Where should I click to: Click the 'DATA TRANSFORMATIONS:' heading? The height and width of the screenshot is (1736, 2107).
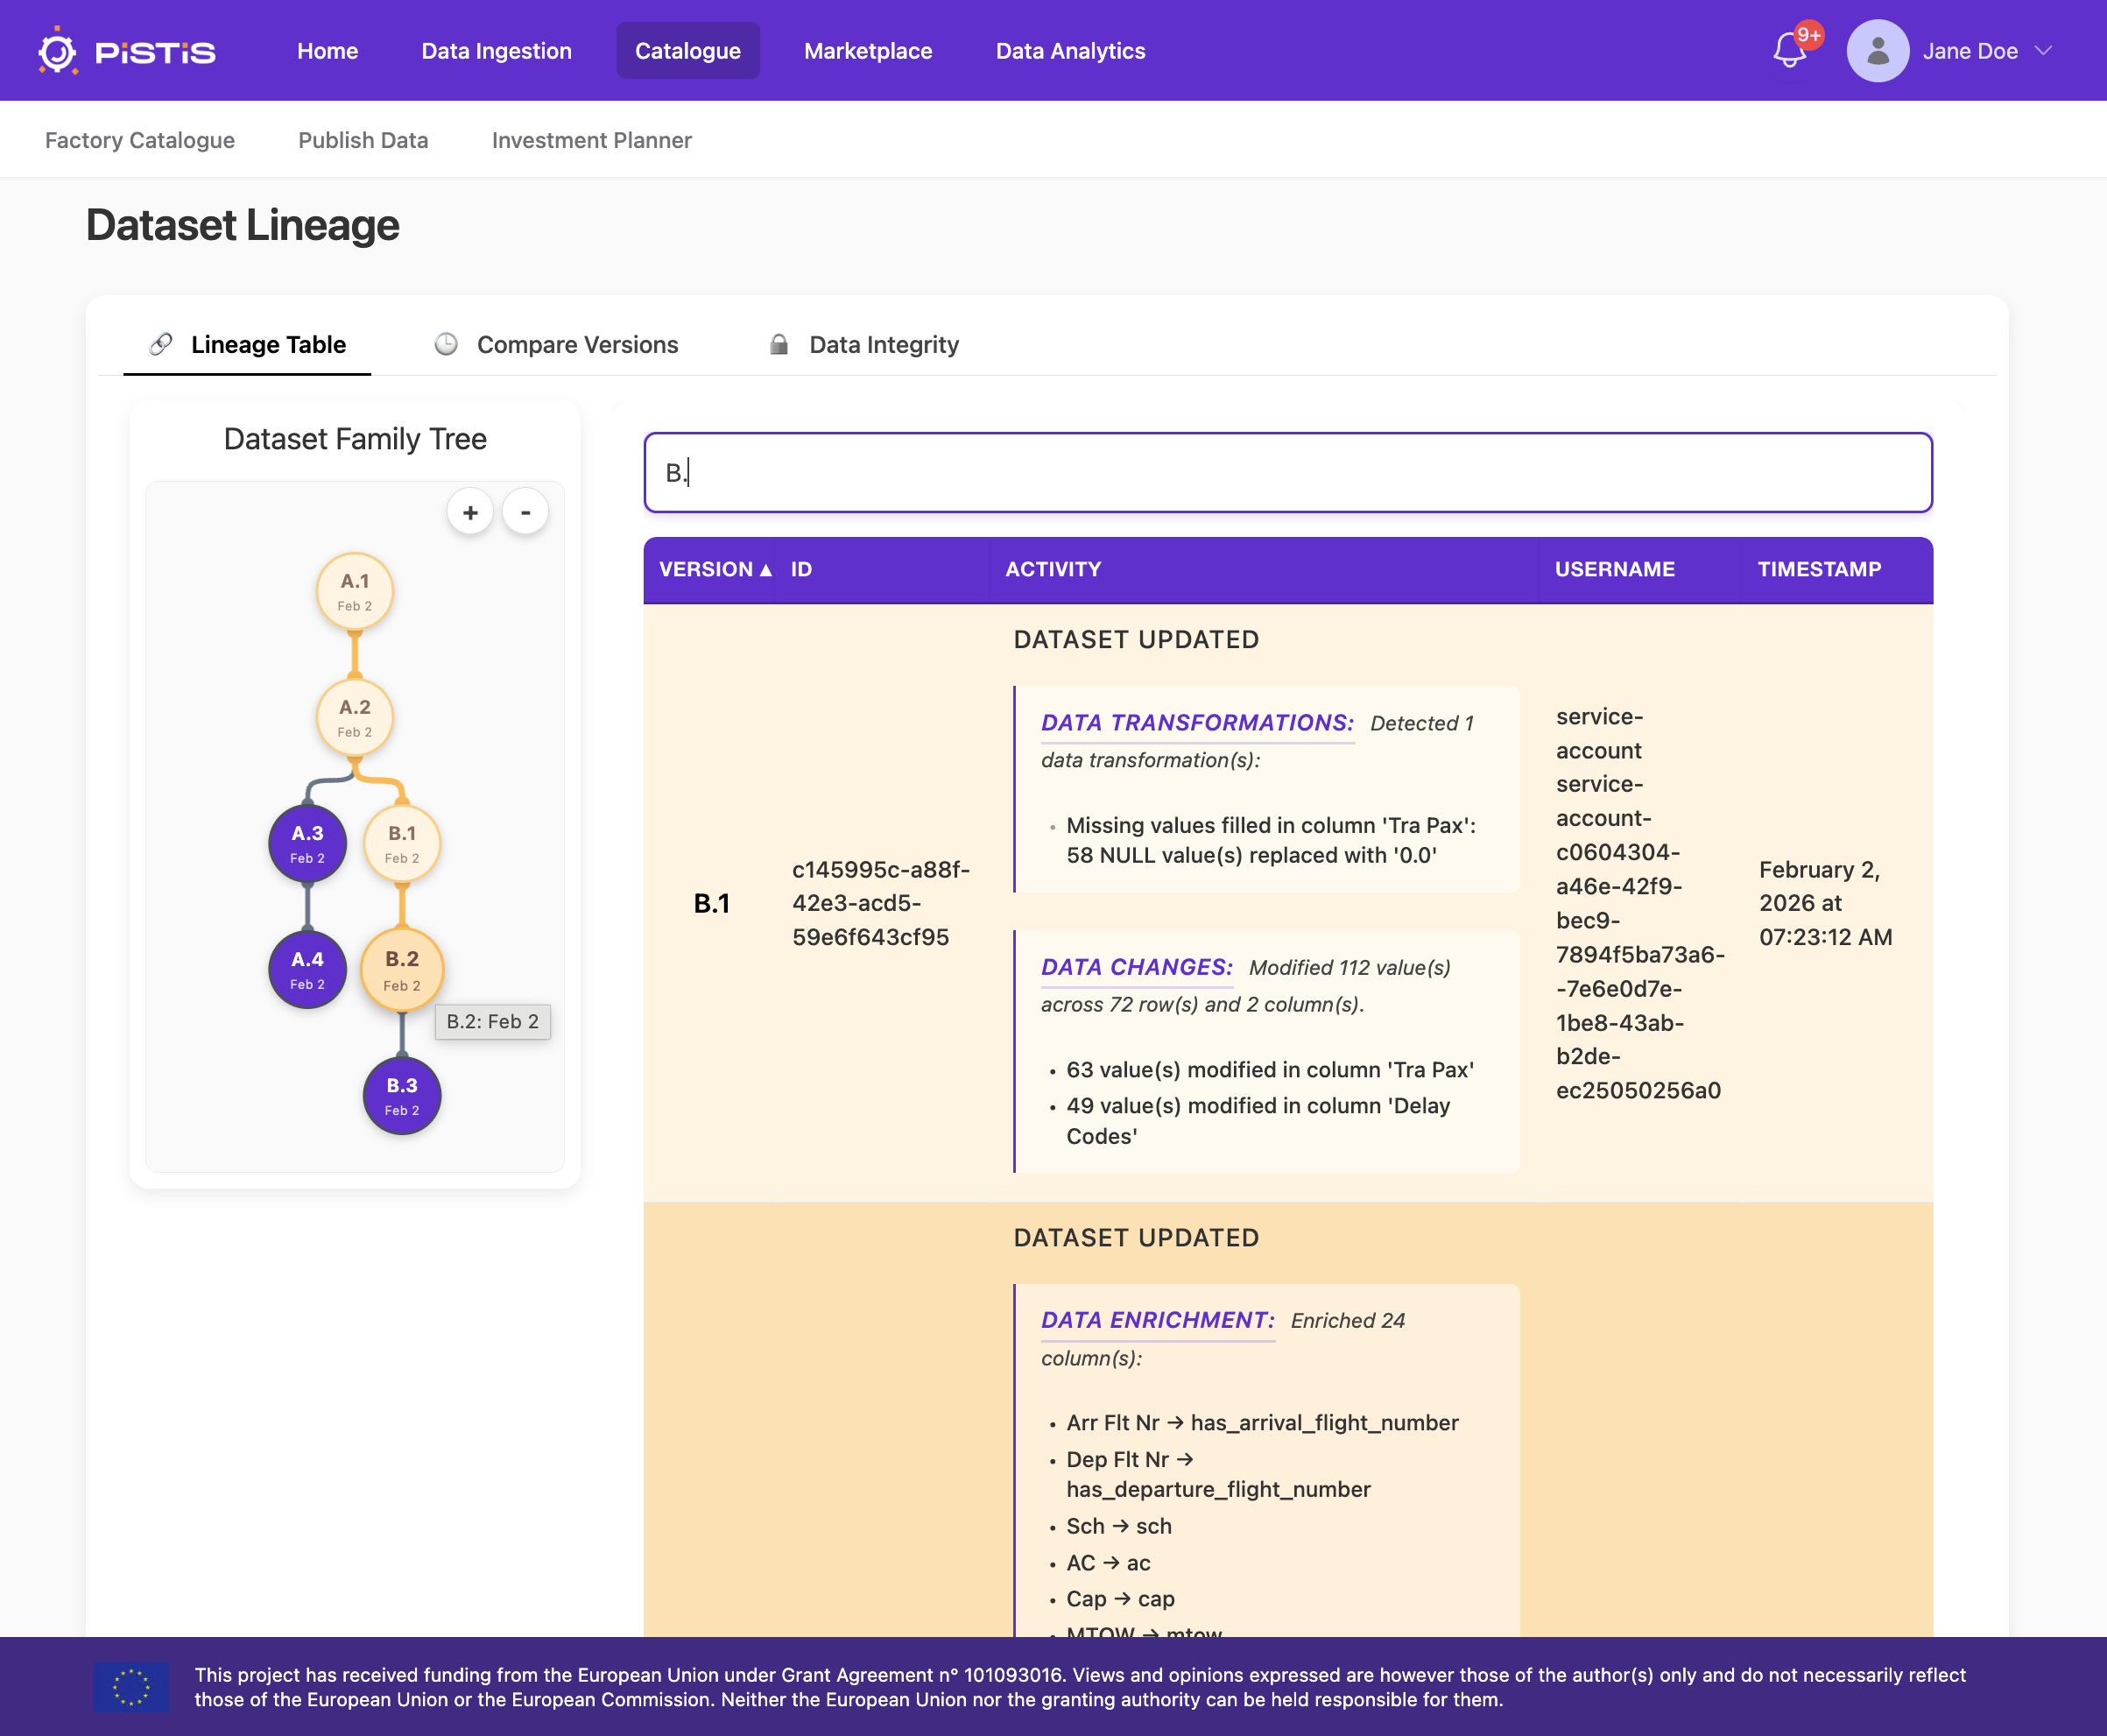1197,722
